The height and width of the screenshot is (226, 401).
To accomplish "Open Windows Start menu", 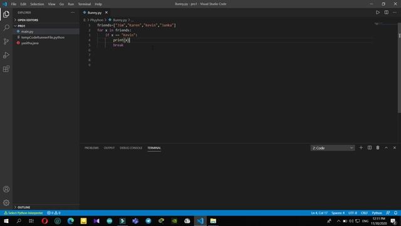I will pos(6,221).
